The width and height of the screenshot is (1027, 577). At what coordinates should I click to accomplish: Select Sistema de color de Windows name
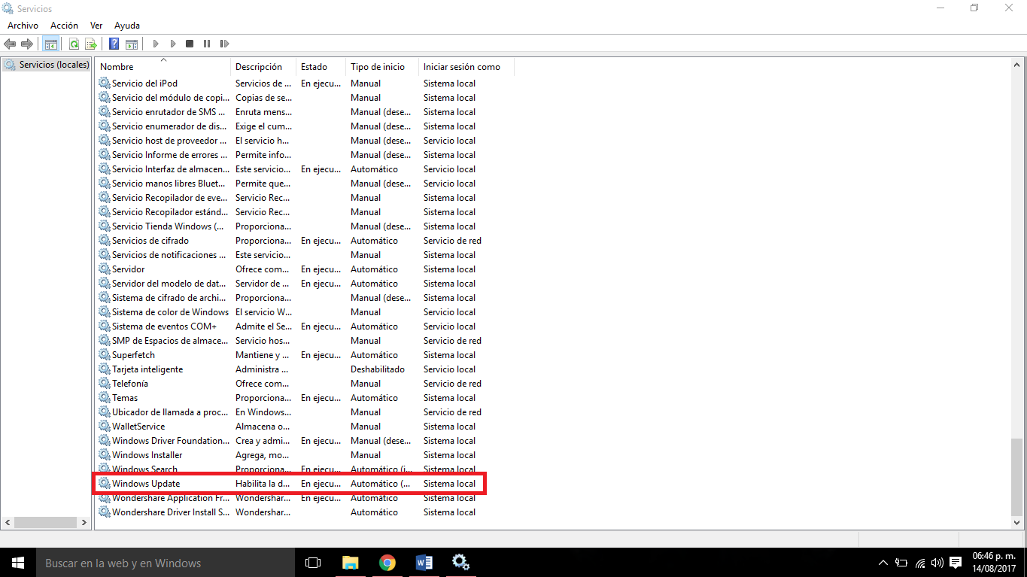(x=170, y=312)
